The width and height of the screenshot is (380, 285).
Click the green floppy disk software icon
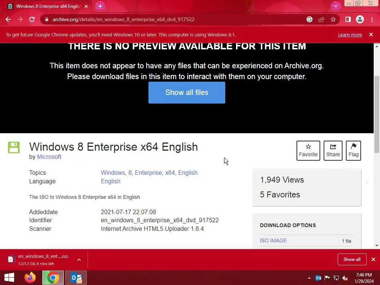[14, 147]
